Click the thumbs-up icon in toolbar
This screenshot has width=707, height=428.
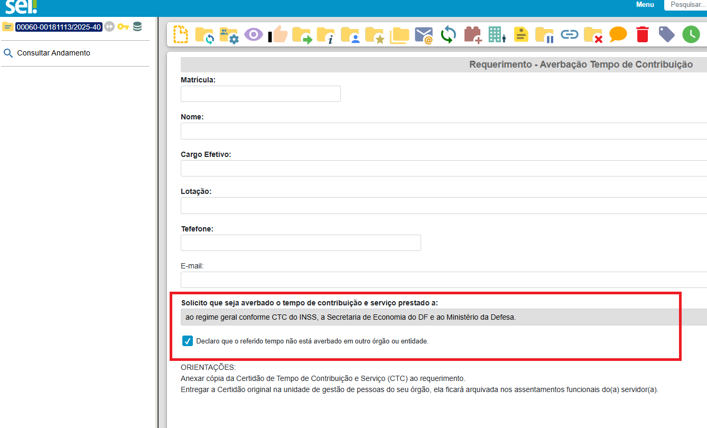(278, 35)
